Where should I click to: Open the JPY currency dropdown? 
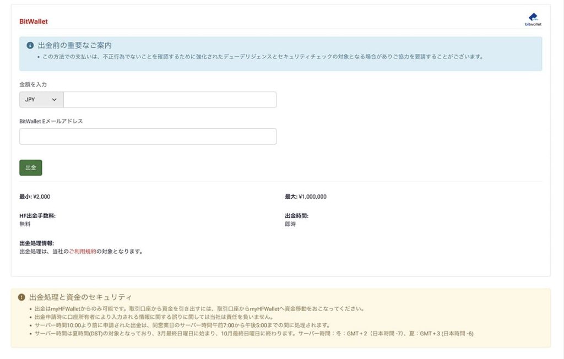[40, 99]
